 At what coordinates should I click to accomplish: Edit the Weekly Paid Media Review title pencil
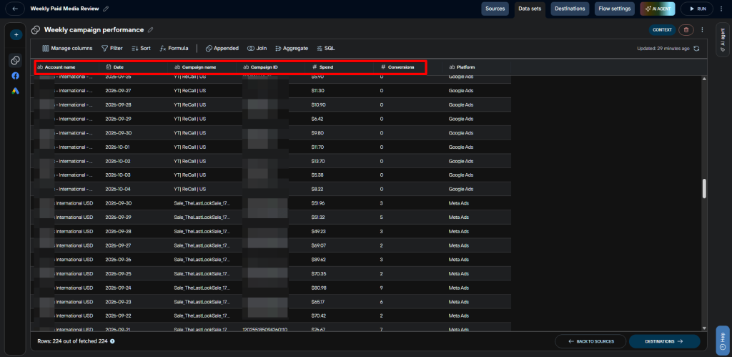[106, 9]
